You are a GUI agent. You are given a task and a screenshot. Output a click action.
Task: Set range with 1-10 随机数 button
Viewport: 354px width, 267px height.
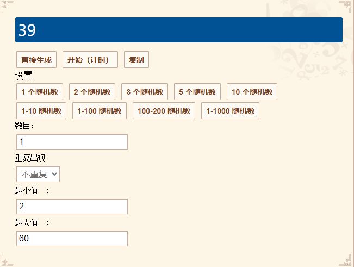click(41, 110)
